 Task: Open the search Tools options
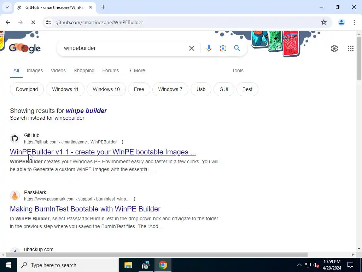(x=238, y=70)
